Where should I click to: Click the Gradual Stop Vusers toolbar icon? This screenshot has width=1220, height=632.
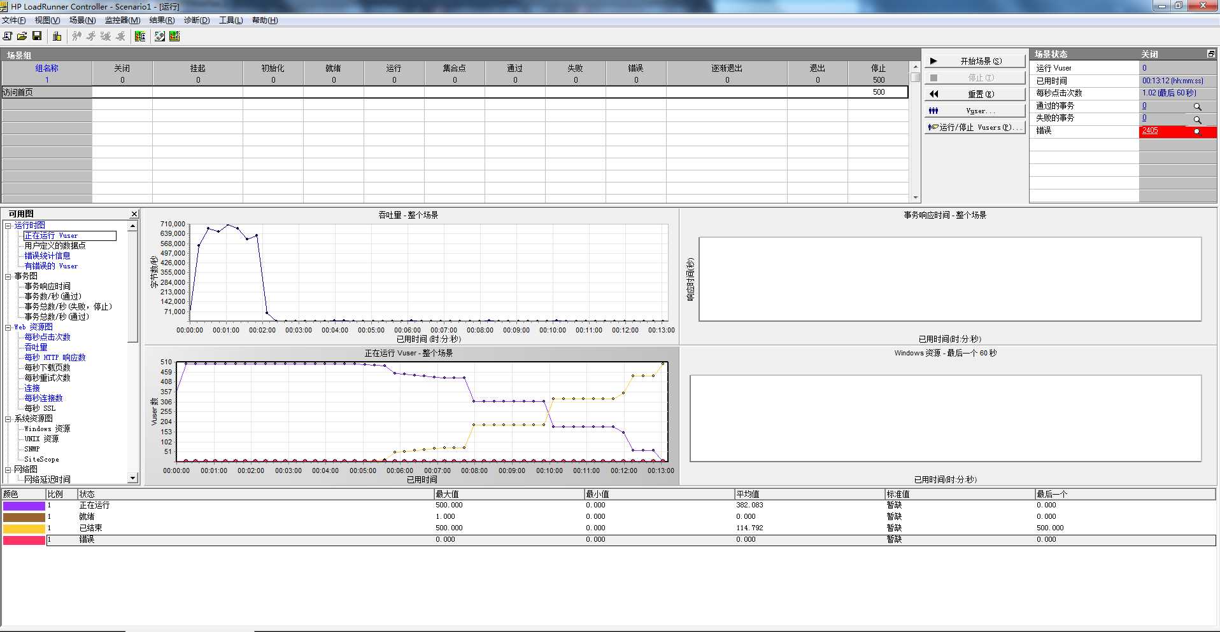[x=106, y=36]
